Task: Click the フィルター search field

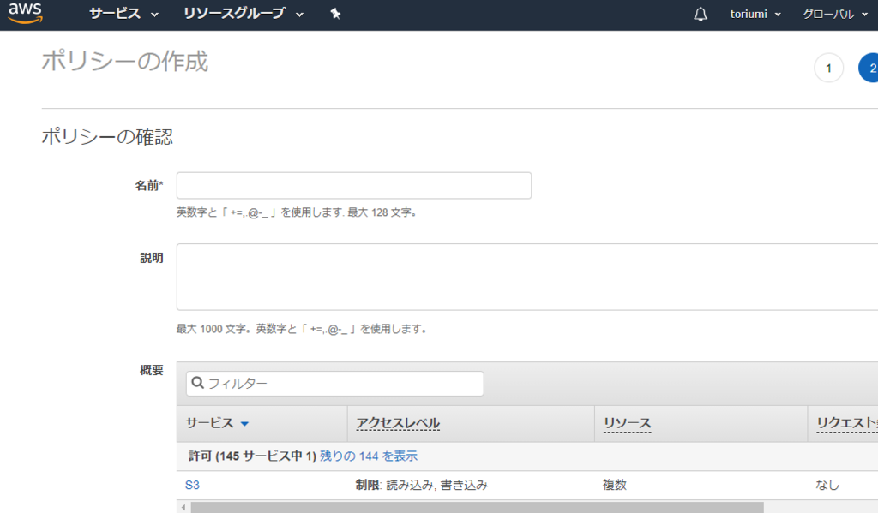Action: point(334,383)
